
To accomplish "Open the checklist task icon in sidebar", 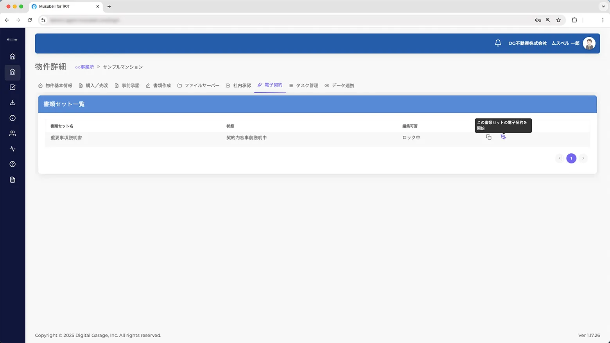I will (x=13, y=87).
